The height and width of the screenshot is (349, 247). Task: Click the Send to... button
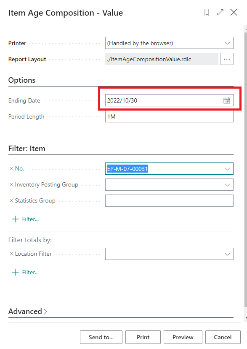101,337
